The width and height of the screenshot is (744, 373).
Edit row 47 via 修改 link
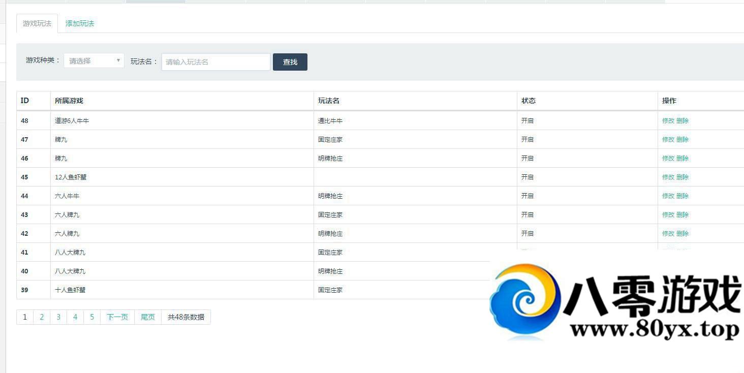coord(668,140)
